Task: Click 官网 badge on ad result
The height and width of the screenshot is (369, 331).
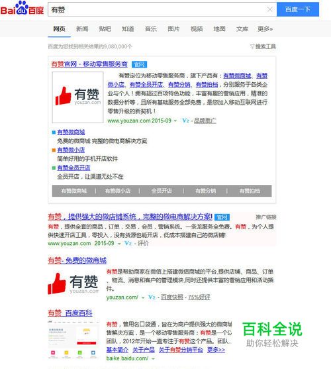Action: pos(222,217)
